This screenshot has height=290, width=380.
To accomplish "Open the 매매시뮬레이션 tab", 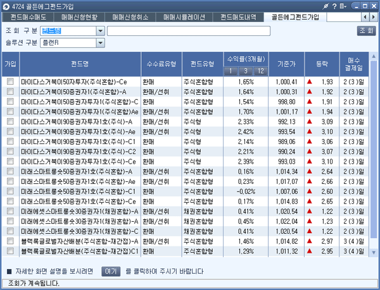I will pos(184,17).
